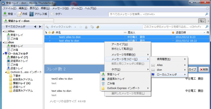Open タグ(G) context submenu
Viewport: 211px width, 109px height.
(x=127, y=69)
